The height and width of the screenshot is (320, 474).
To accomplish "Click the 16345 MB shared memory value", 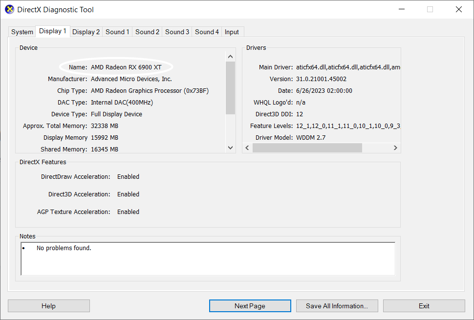I will point(104,149).
